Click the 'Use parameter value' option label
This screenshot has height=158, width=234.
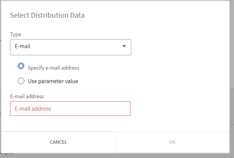[53, 81]
